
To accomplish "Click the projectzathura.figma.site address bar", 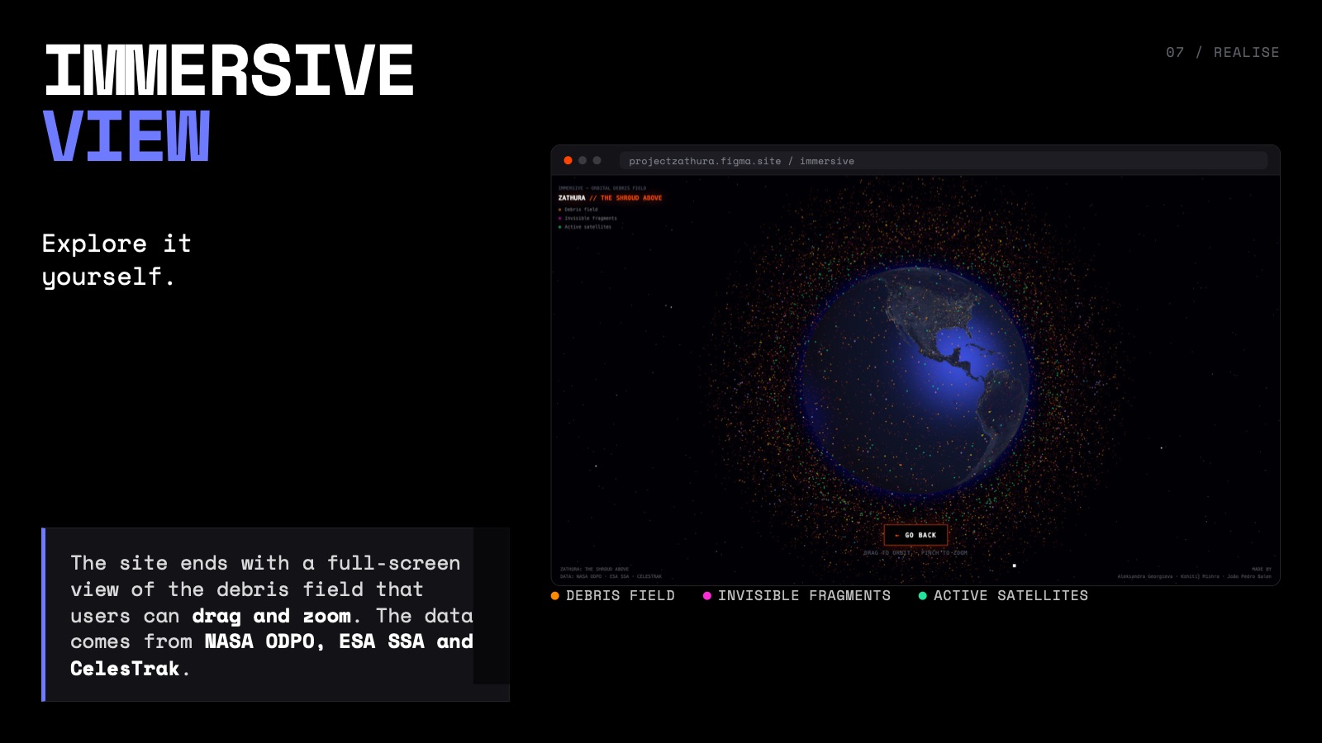I will click(943, 161).
